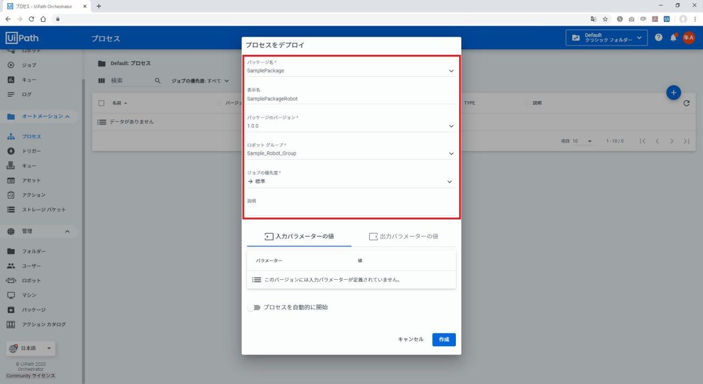Refresh the process table
703x384 pixels.
pos(687,103)
